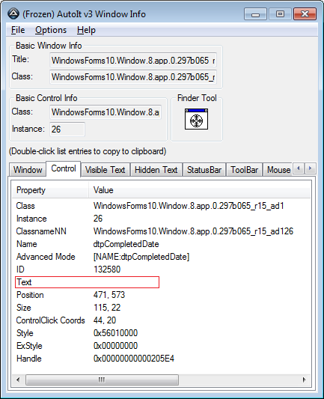Click the tab strip right scroll arrow
Viewport: 324px width, 399px height.
310,168
